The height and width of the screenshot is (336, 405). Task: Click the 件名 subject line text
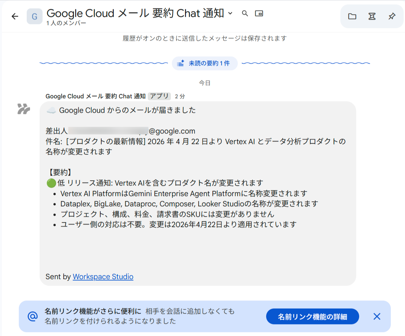(196, 147)
